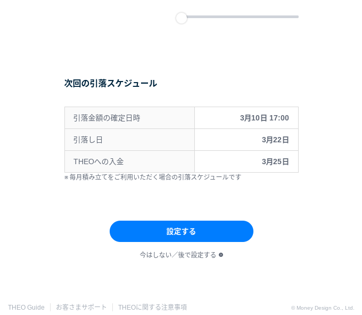362x315 pixels.
Task: Click the blue 設定する button
Action: (x=181, y=231)
